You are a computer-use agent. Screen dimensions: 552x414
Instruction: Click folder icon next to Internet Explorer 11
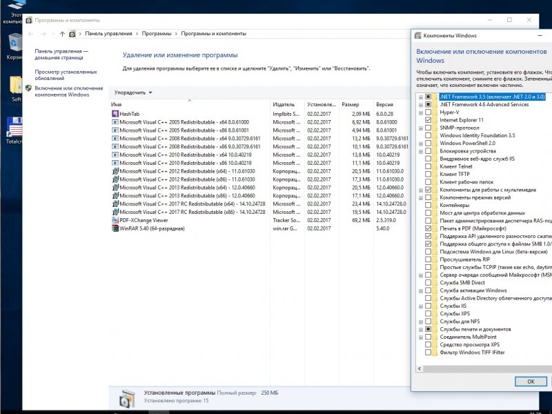(435, 120)
